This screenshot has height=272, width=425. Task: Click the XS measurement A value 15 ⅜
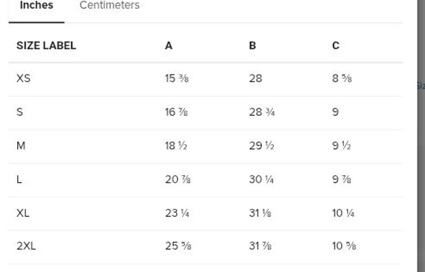coord(178,79)
